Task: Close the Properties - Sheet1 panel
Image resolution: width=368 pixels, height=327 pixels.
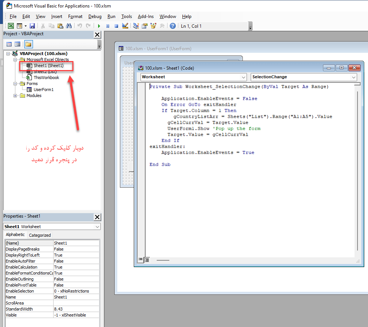Action: coord(97,217)
